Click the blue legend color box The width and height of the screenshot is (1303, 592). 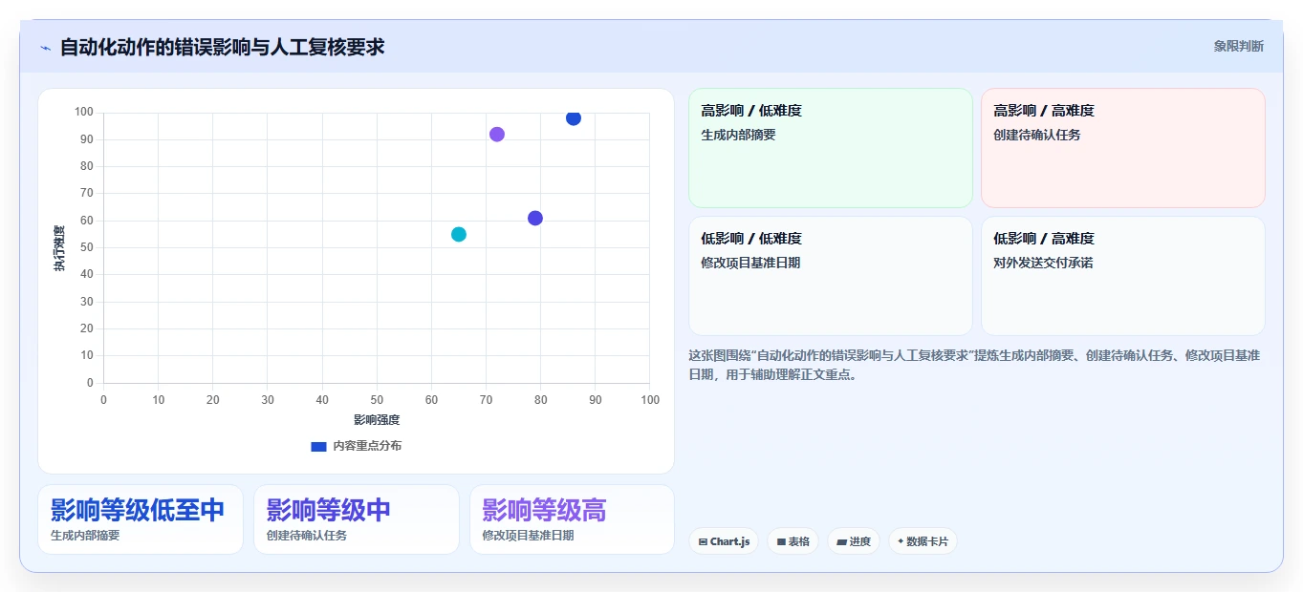point(319,446)
